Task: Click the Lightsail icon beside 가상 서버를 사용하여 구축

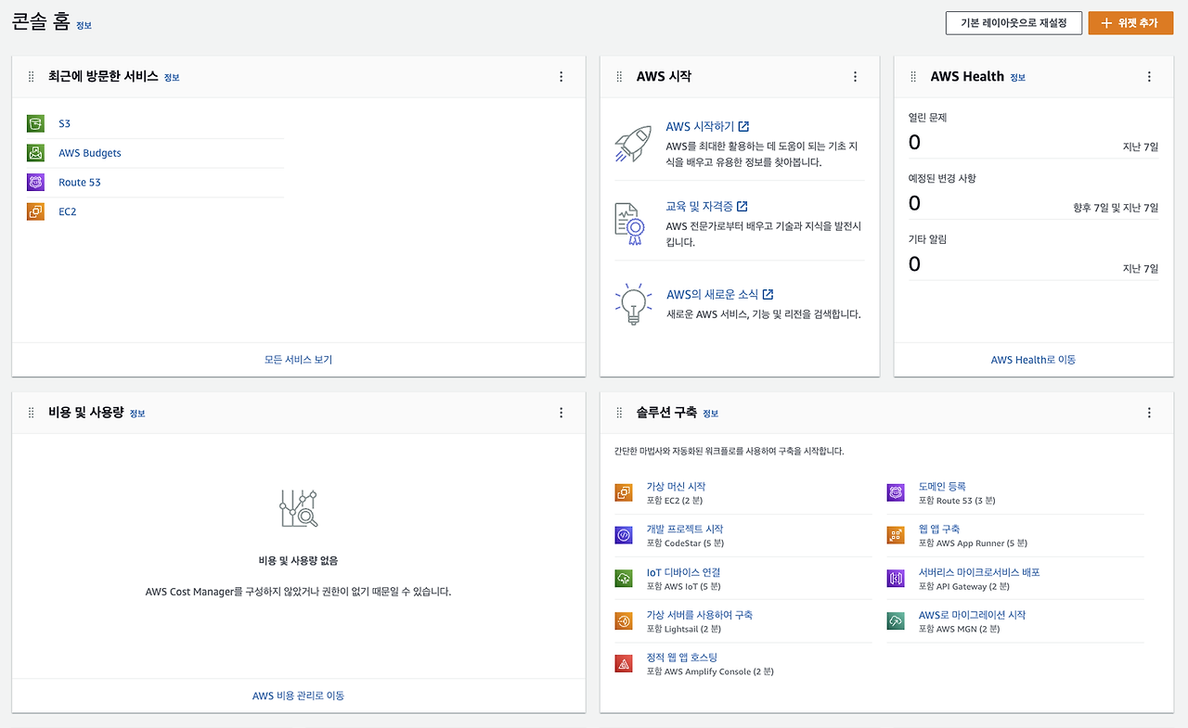Action: [x=624, y=621]
